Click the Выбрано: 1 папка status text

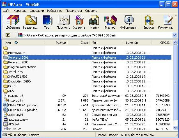[x=27, y=135]
